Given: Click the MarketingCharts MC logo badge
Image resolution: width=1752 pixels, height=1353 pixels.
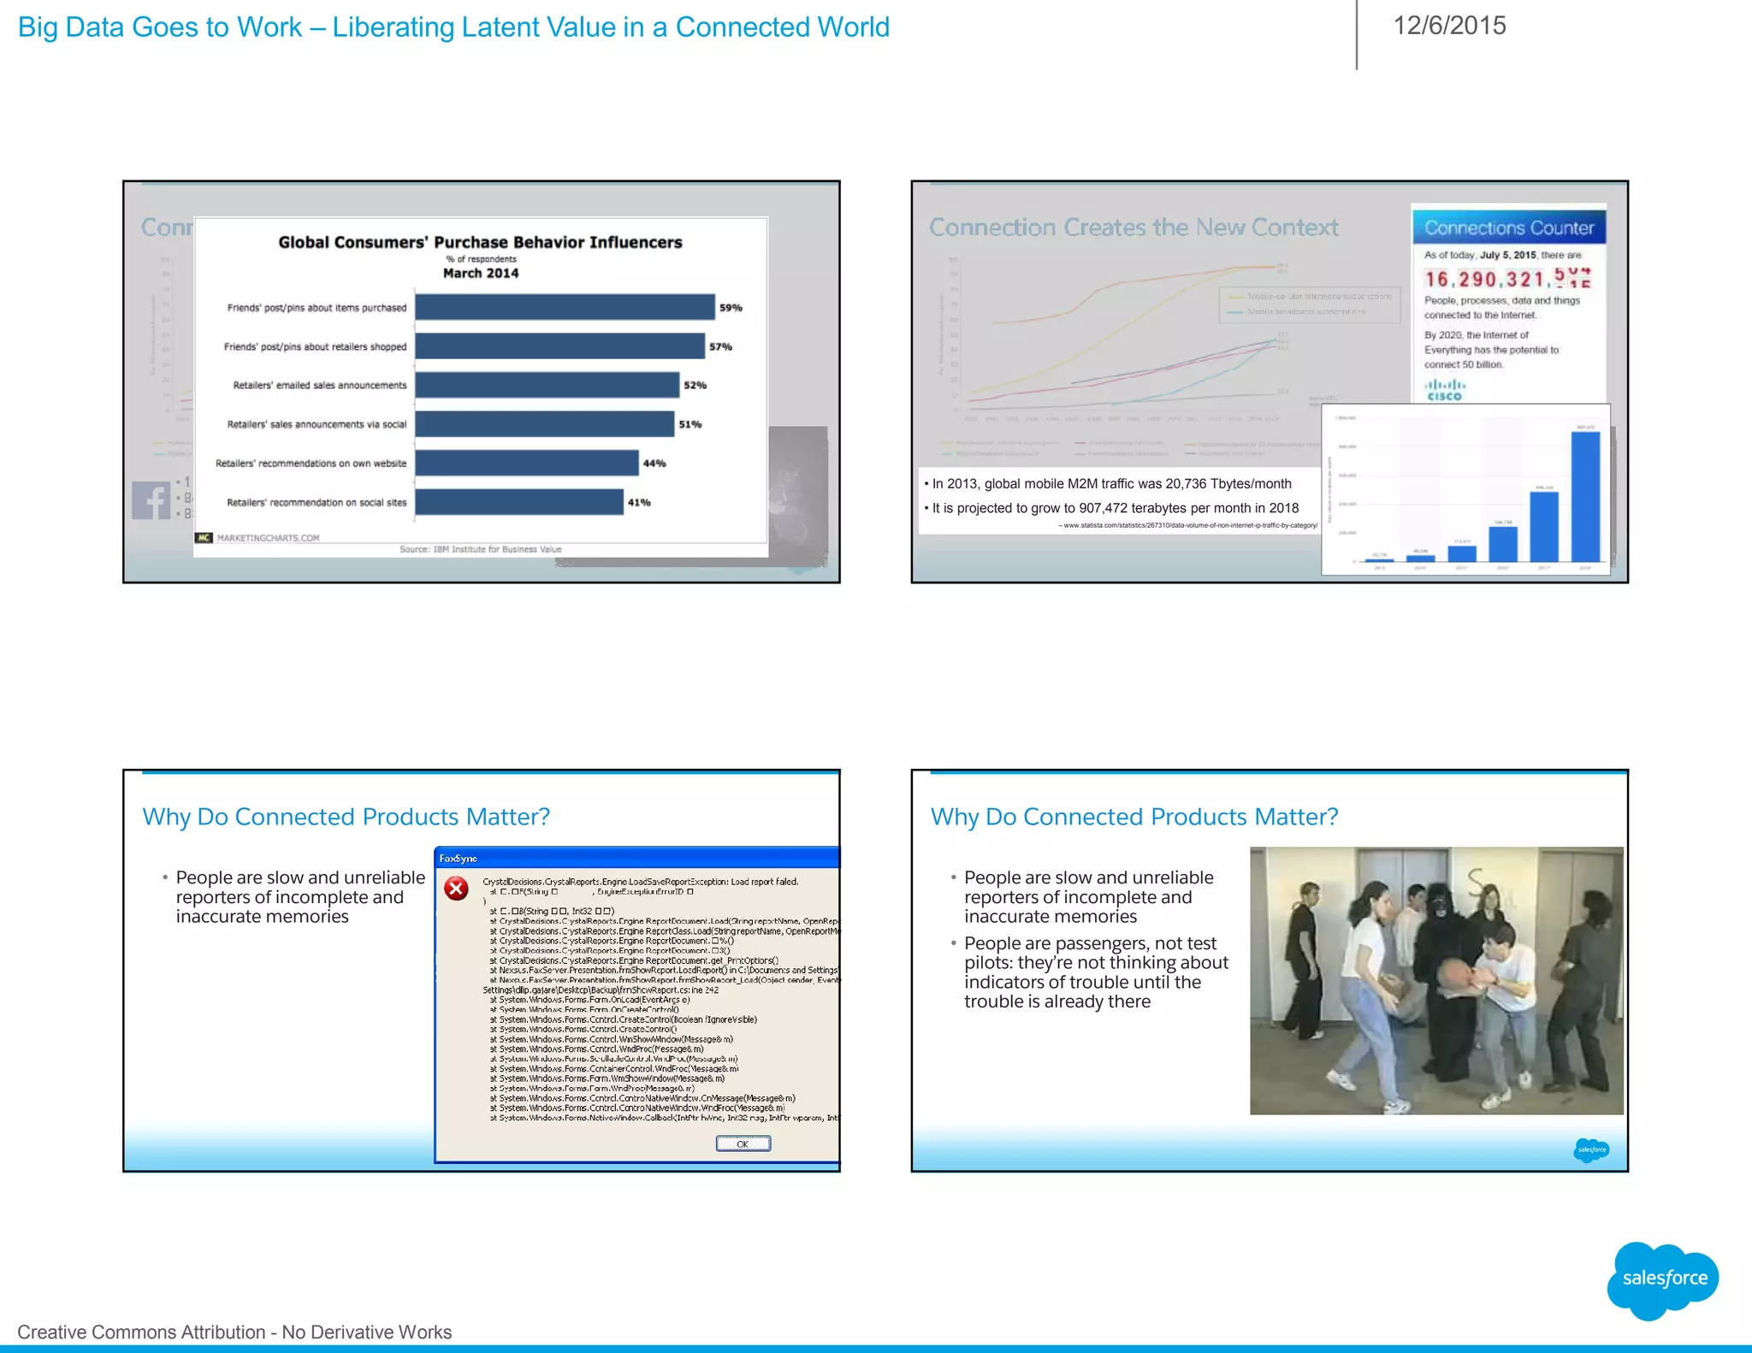Looking at the screenshot, I should point(204,538).
